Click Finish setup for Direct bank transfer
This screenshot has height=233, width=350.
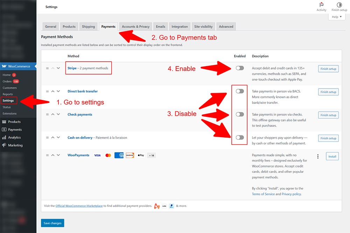pyautogui.click(x=328, y=92)
